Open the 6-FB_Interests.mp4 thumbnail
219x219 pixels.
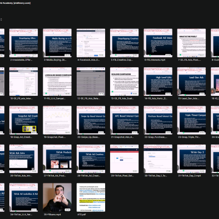[158, 43]
